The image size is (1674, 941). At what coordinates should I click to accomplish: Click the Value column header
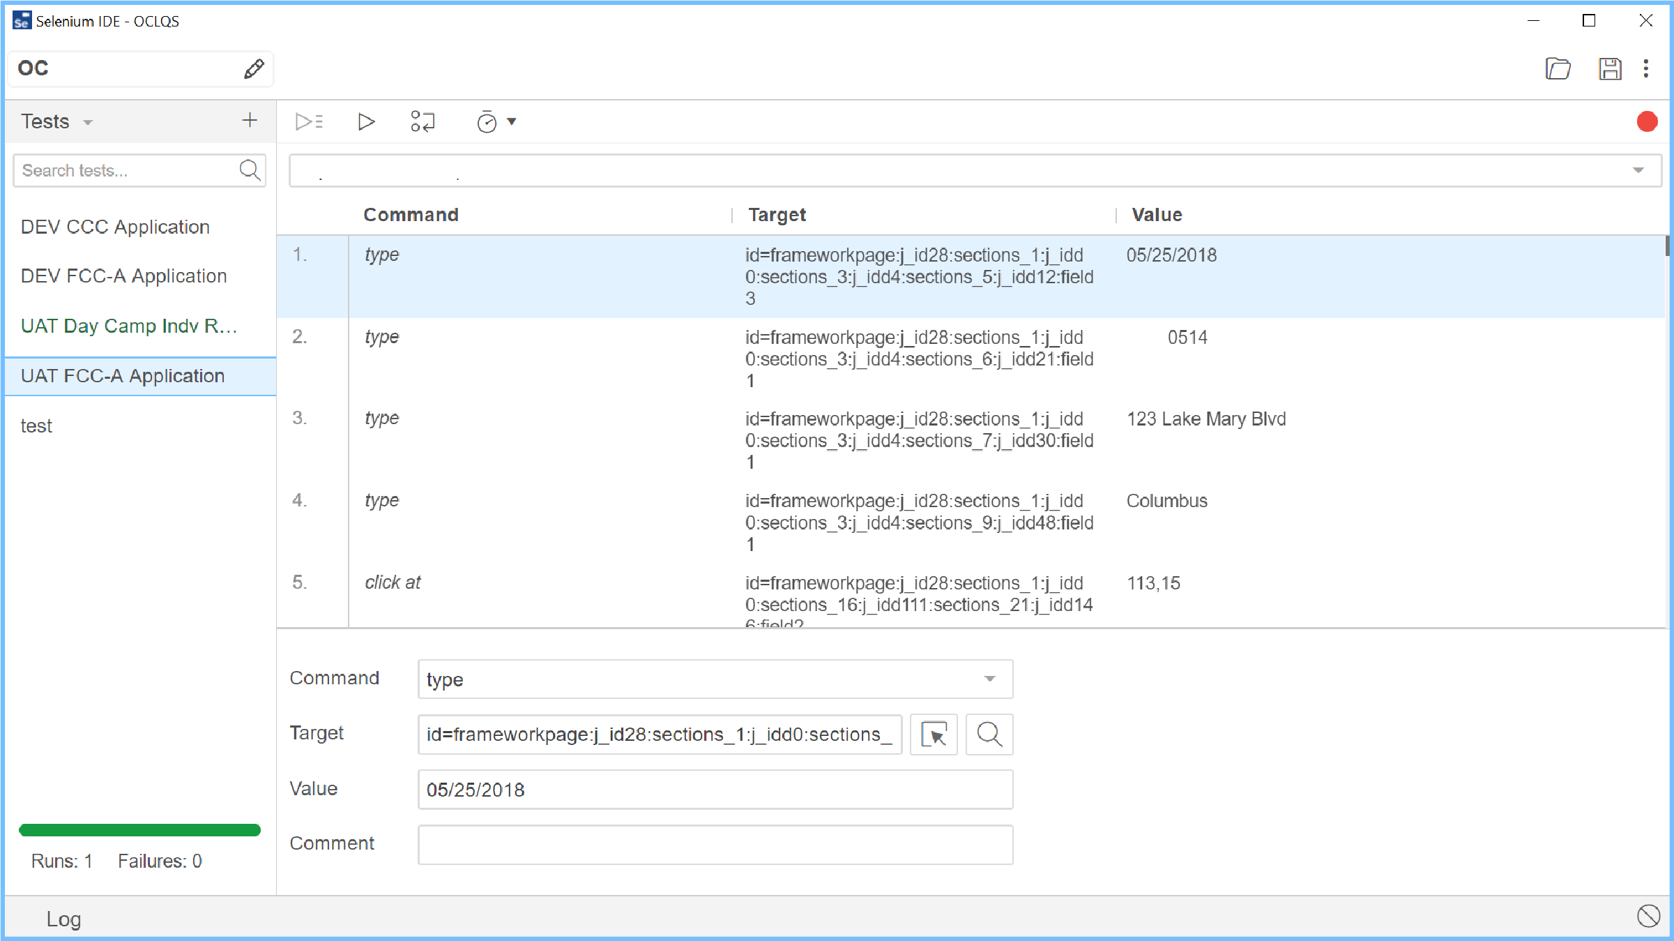pos(1157,215)
